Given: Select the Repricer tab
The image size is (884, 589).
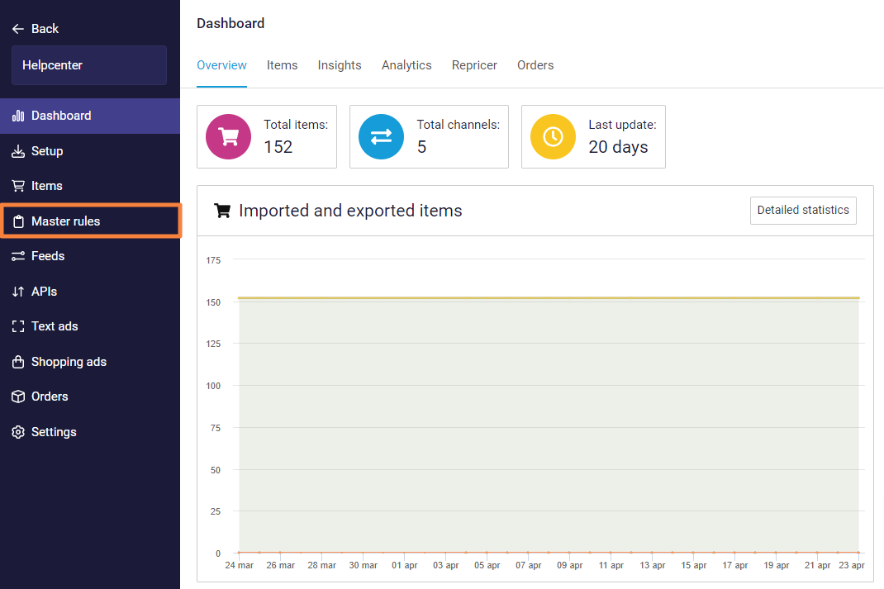Looking at the screenshot, I should point(474,65).
